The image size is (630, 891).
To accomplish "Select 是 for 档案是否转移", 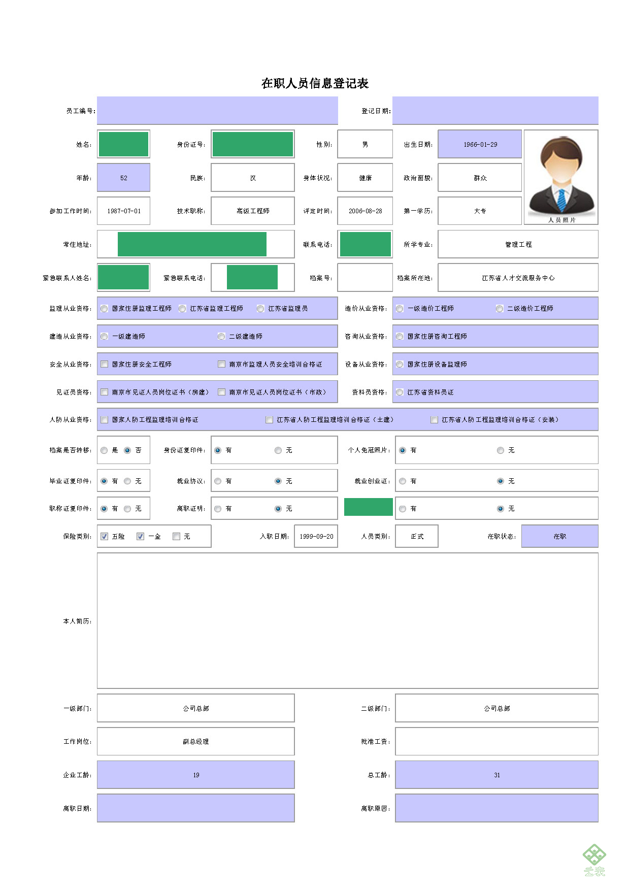I will [104, 450].
